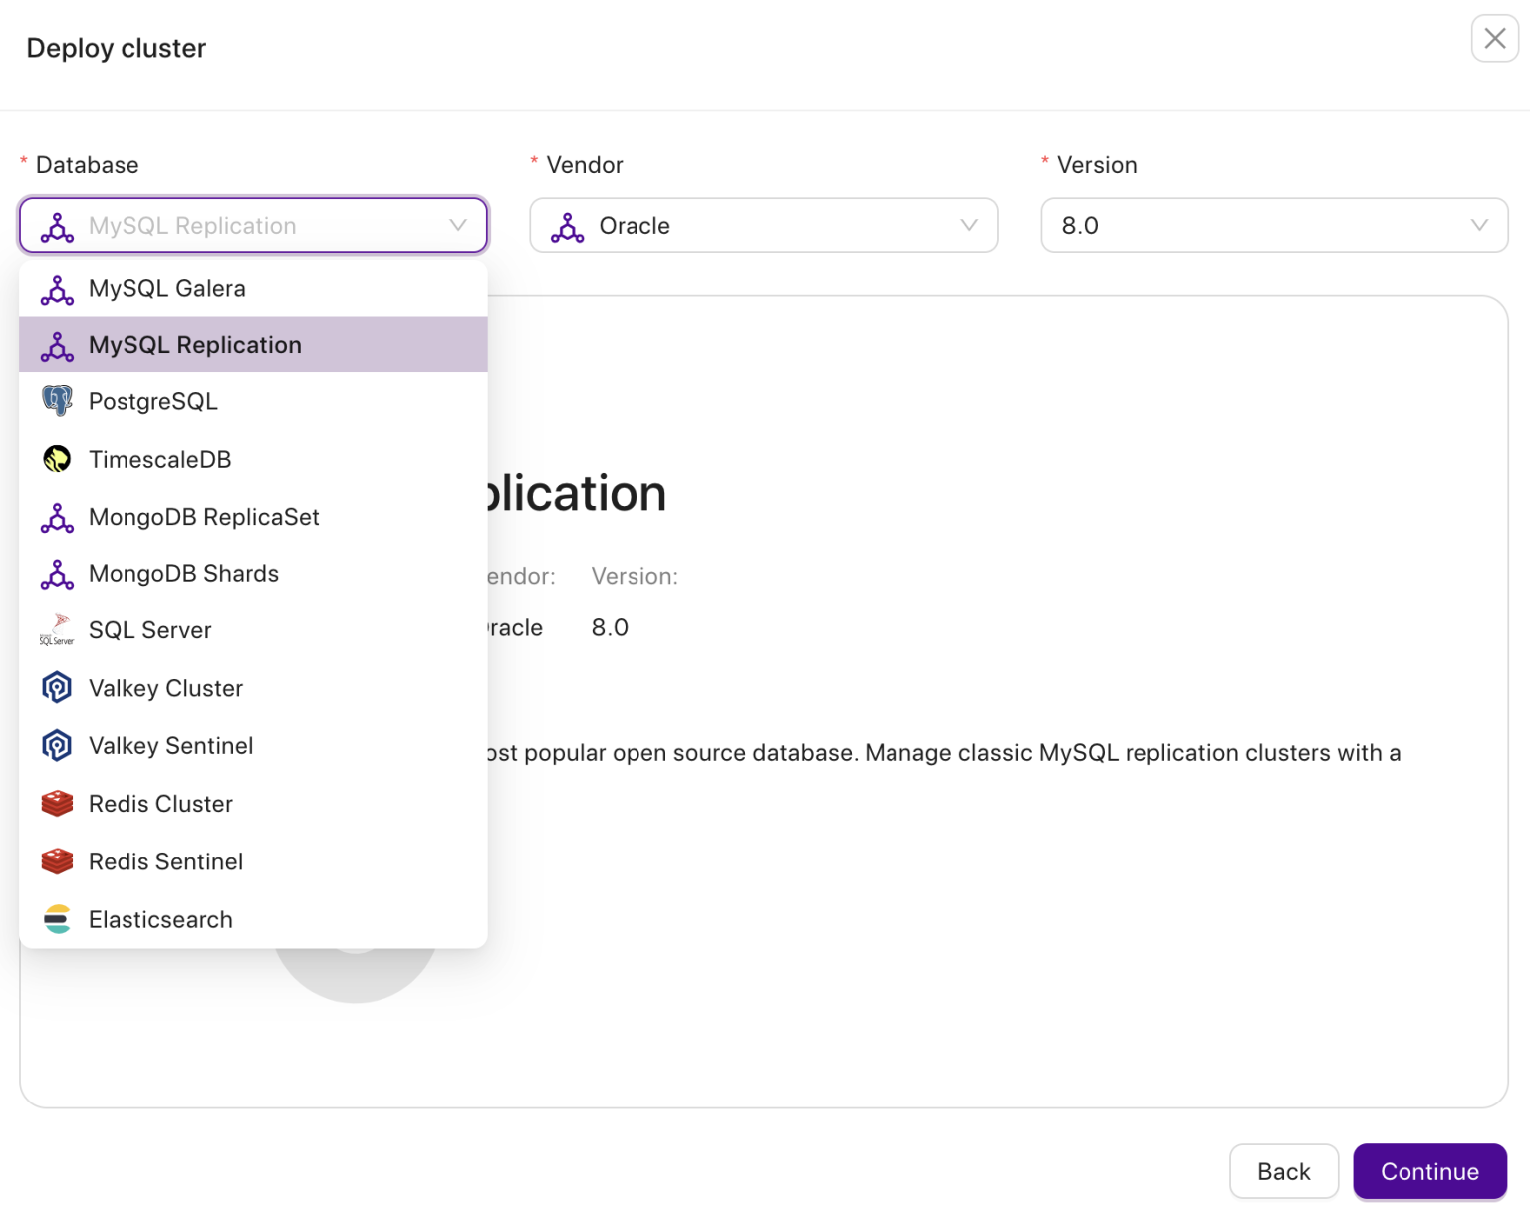The image size is (1530, 1225).
Task: Click the MongoDB ReplicaSet cluster icon
Action: pos(57,517)
